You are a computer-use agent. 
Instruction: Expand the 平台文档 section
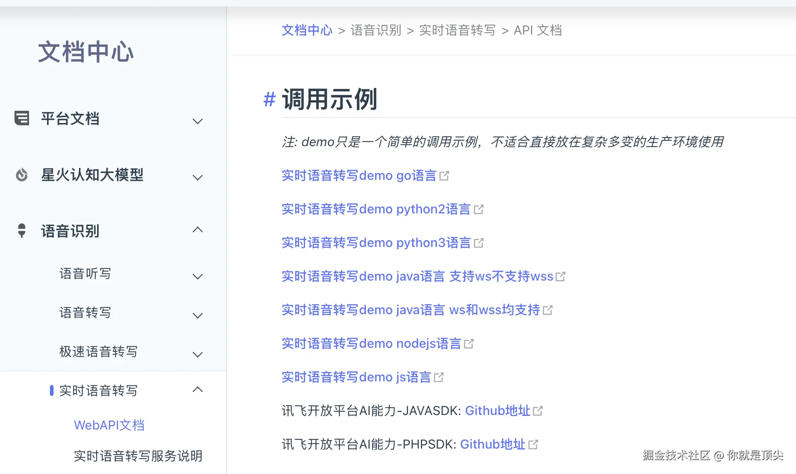click(197, 121)
